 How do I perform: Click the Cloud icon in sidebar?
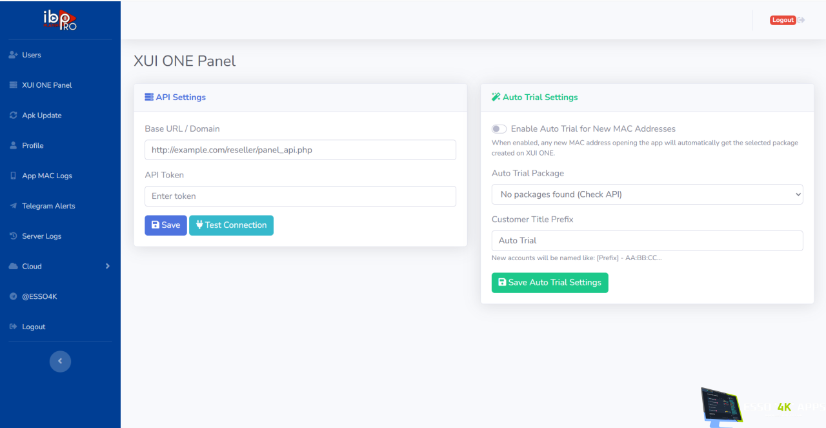(x=13, y=266)
